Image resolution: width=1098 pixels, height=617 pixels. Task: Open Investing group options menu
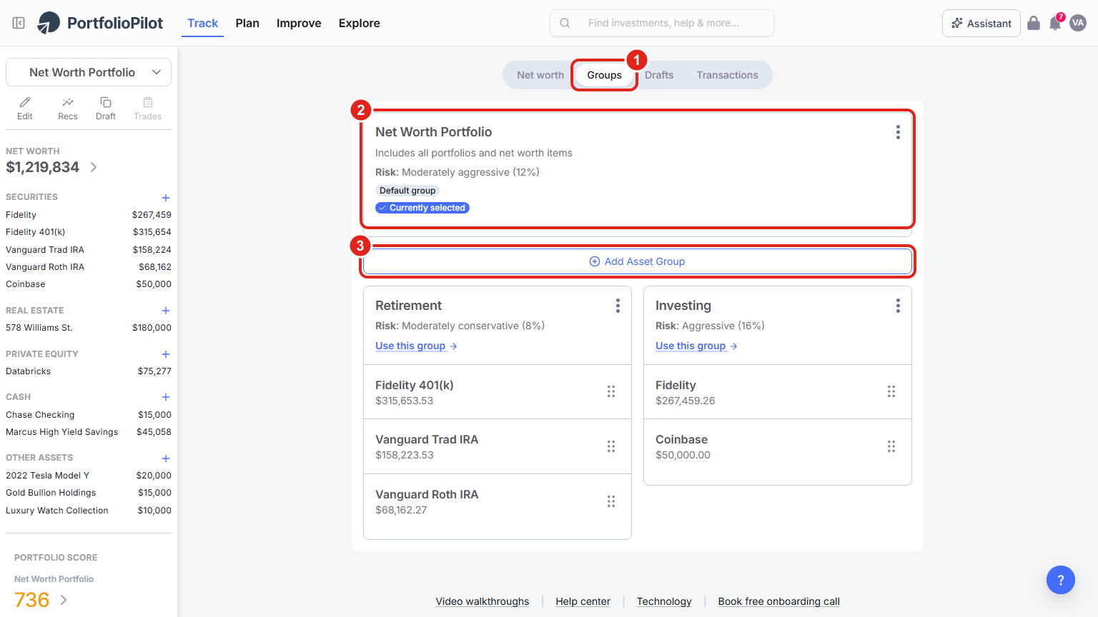(x=898, y=306)
